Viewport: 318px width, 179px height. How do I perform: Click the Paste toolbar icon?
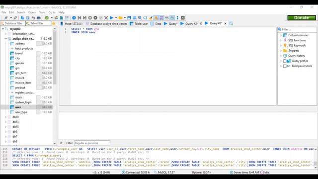(x=28, y=18)
